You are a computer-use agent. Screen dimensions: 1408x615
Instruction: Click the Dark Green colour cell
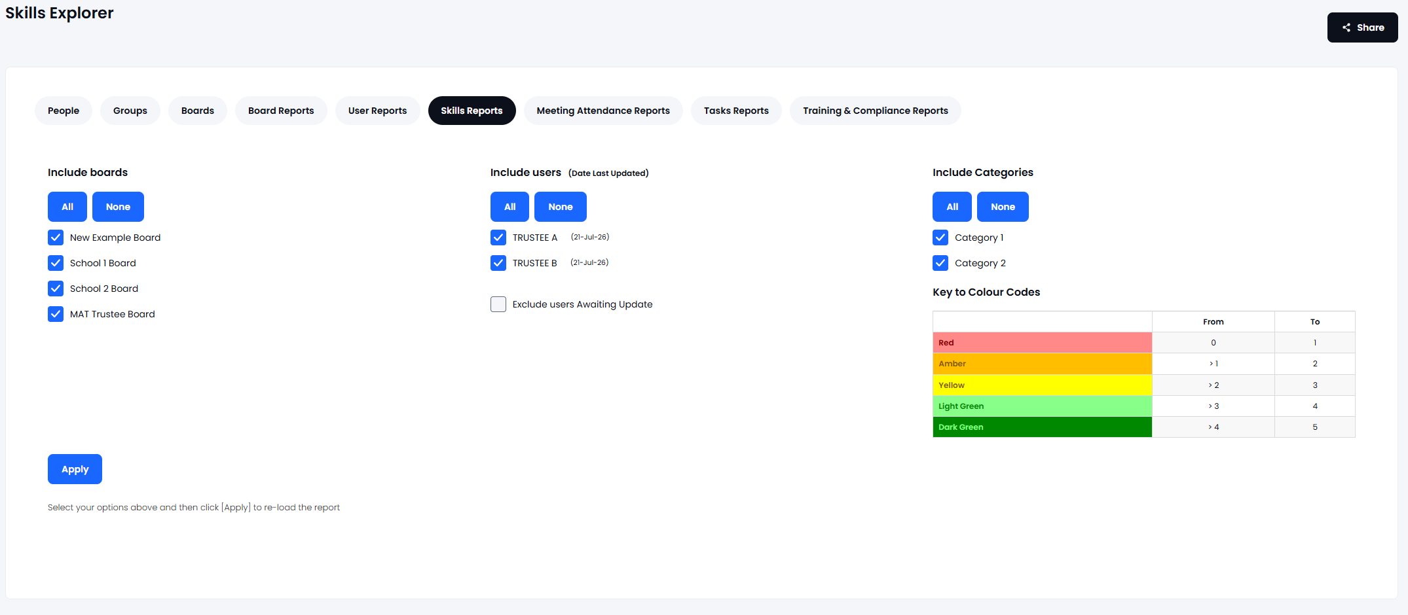(1042, 427)
